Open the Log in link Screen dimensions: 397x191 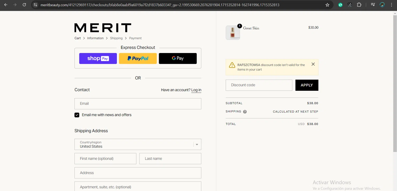click(x=196, y=90)
